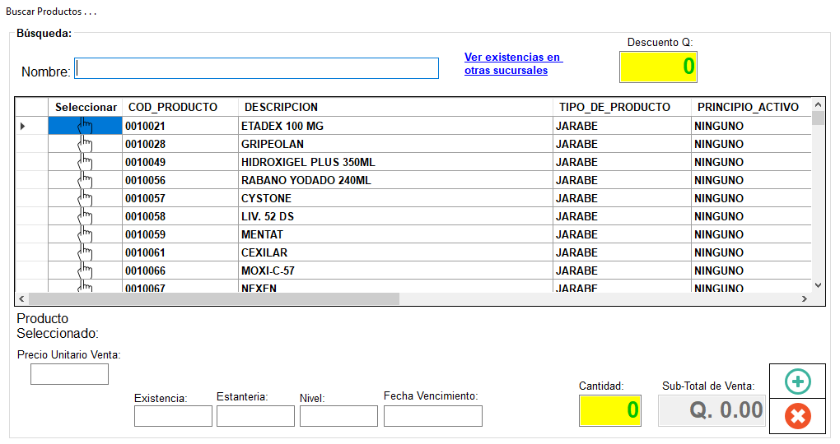
Task: Click the row selector arrow for first row
Action: 23,126
